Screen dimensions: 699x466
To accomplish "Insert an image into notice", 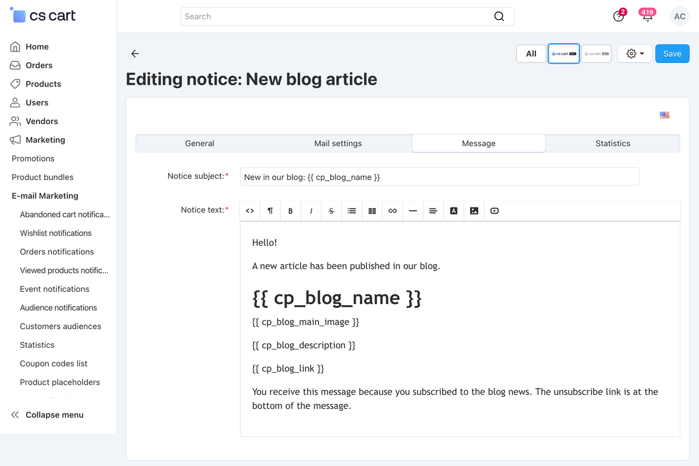I will [x=474, y=211].
